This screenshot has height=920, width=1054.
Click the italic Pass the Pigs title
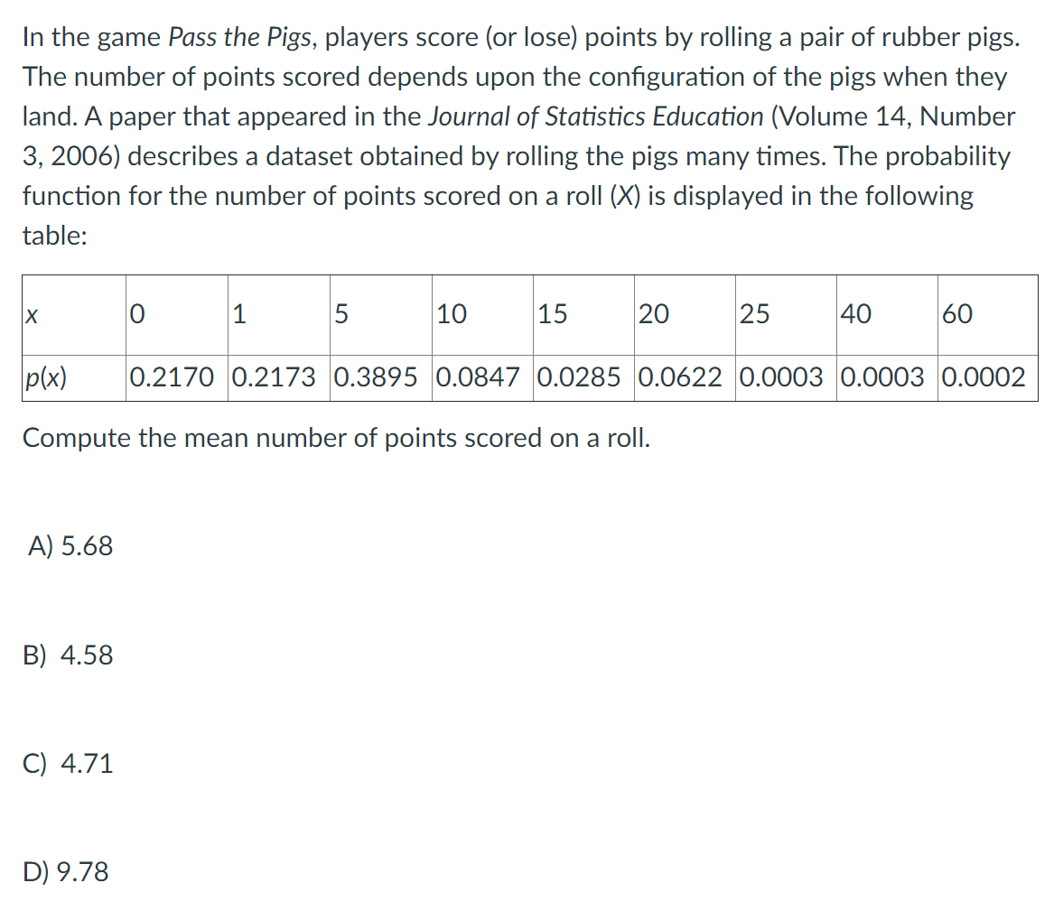[x=240, y=37]
